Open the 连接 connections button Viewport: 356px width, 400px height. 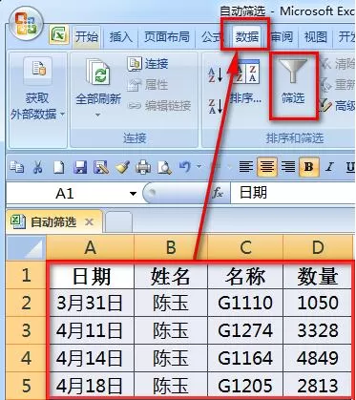(148, 64)
